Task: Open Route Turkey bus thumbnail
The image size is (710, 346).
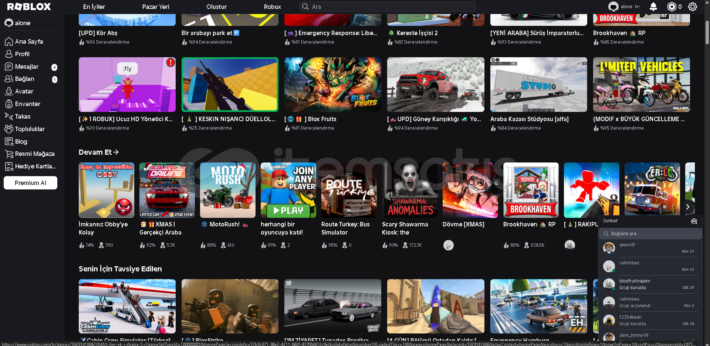Action: click(349, 190)
